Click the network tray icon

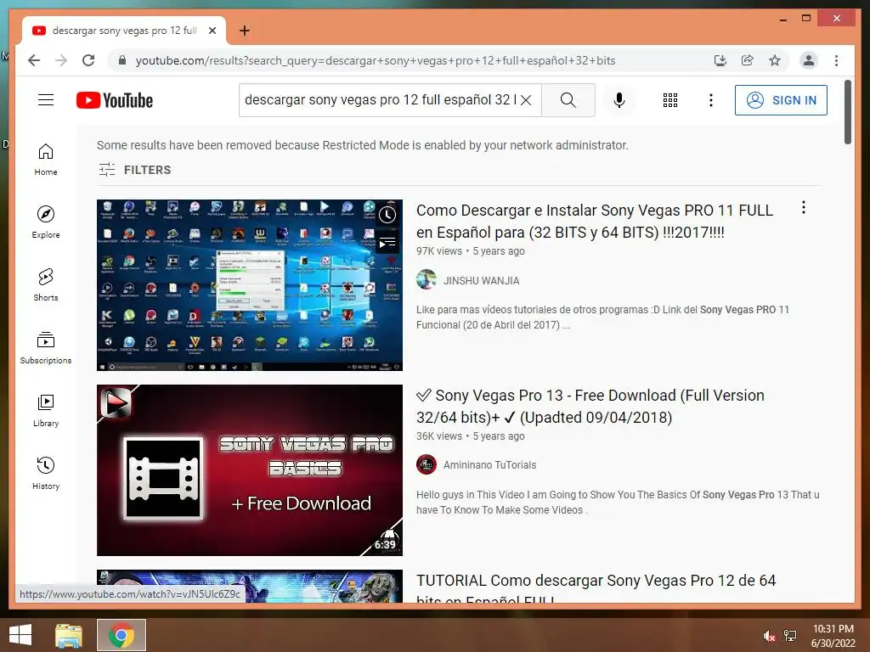point(790,636)
